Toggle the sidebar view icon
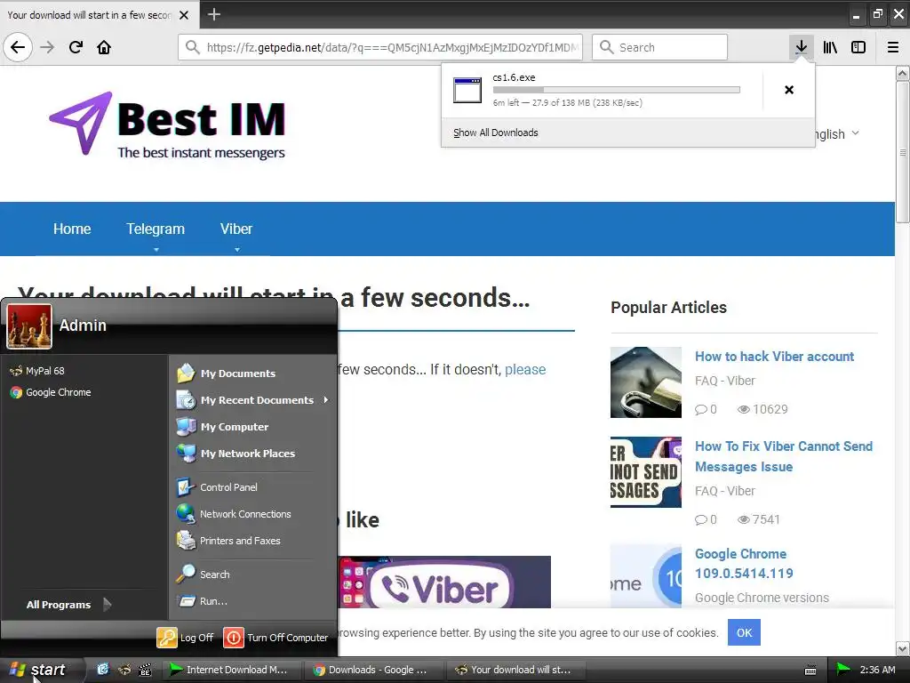The width and height of the screenshot is (910, 683). pyautogui.click(x=858, y=47)
